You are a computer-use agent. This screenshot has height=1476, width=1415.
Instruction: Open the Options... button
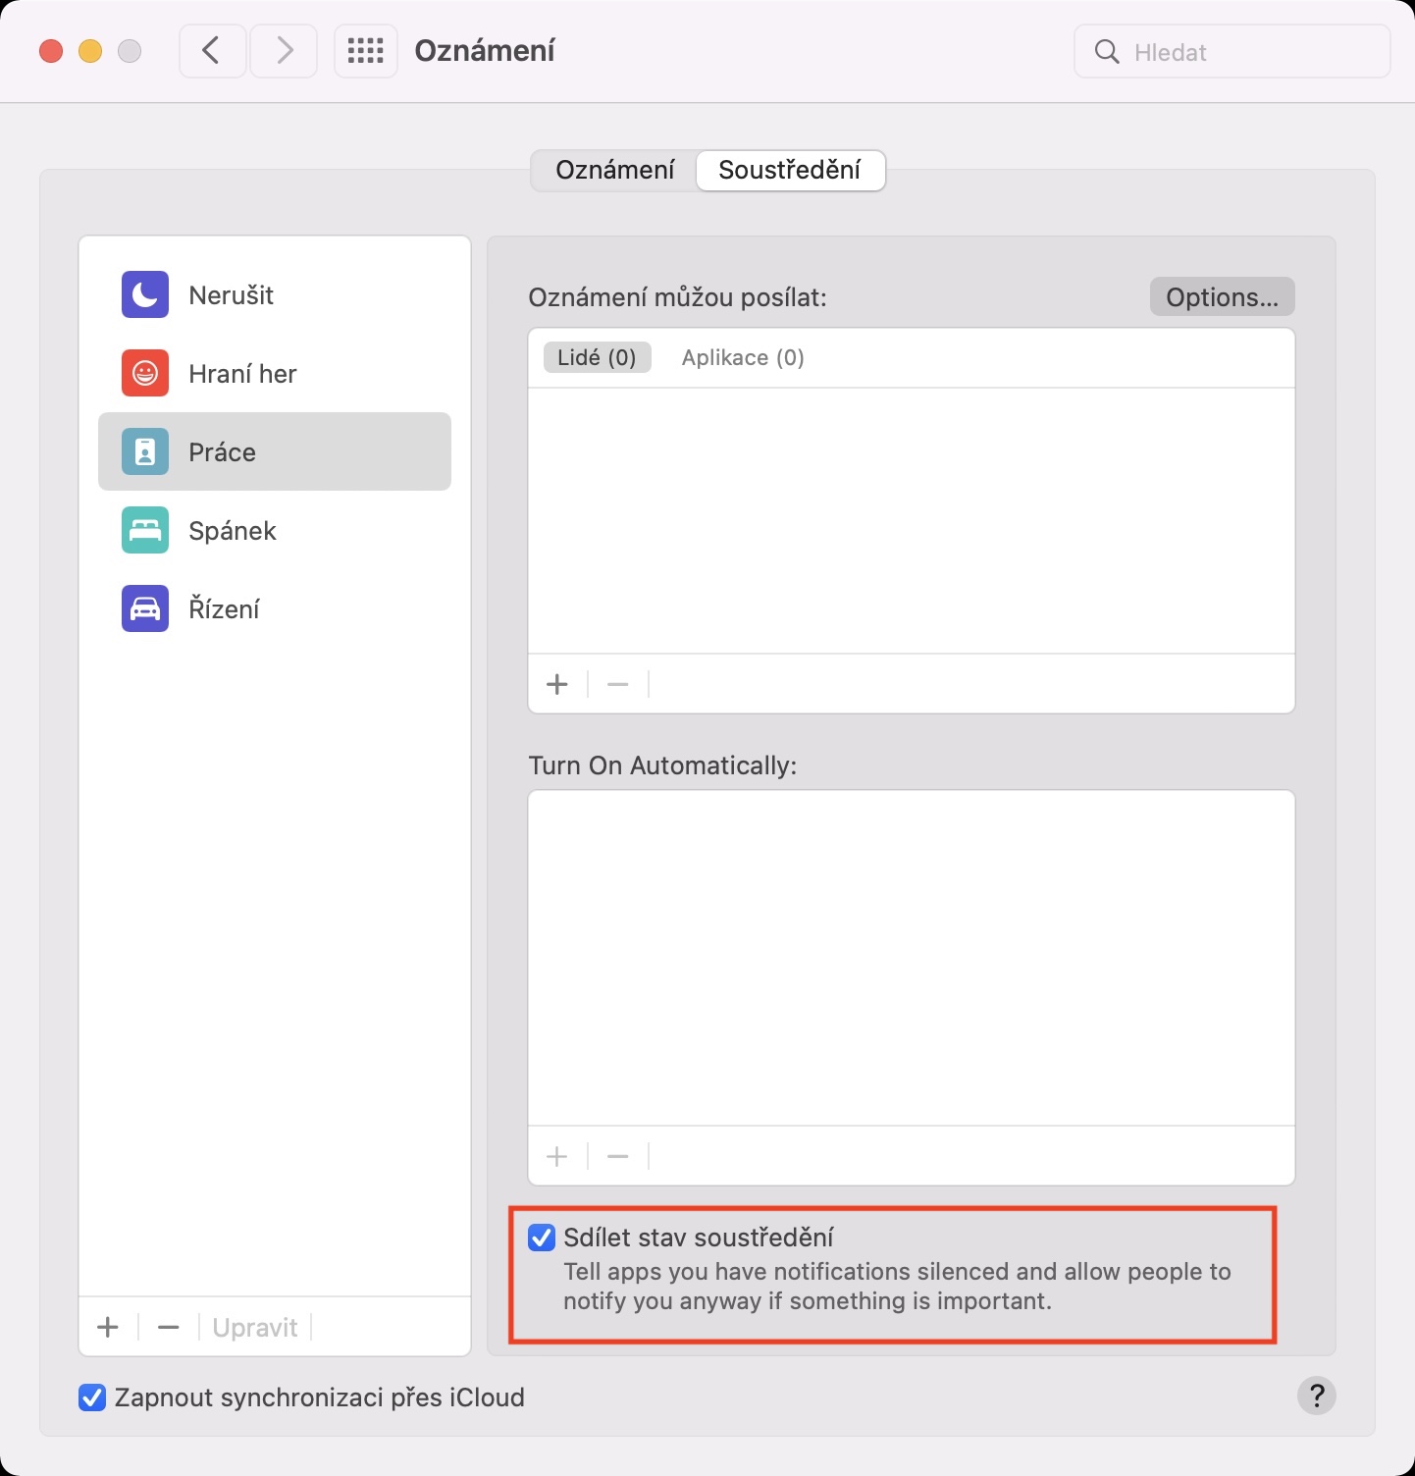(x=1223, y=296)
